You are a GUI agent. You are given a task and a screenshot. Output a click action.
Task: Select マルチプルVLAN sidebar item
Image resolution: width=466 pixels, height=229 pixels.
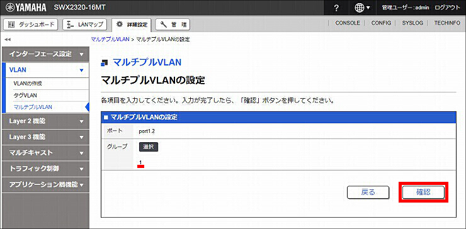(33, 107)
